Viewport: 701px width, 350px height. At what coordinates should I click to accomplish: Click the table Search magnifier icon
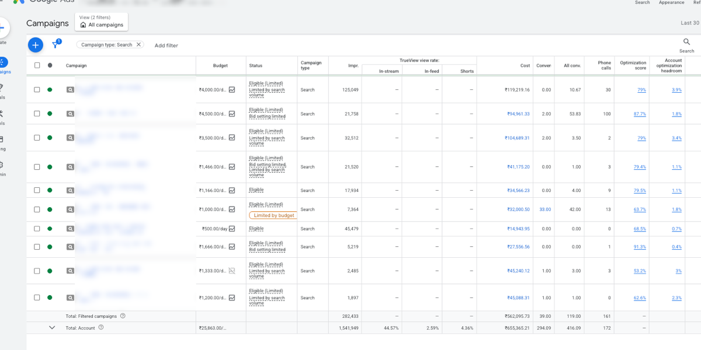pos(686,42)
